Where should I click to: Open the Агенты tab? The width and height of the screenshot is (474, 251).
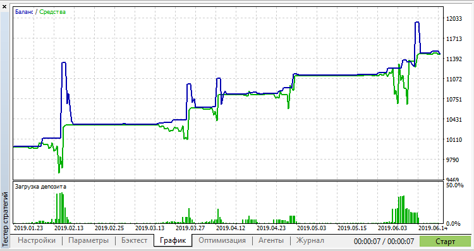[x=271, y=240]
